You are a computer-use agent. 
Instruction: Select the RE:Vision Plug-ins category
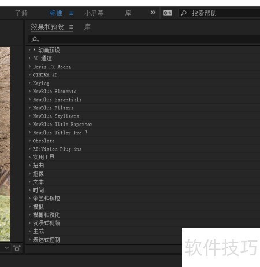(x=144, y=149)
